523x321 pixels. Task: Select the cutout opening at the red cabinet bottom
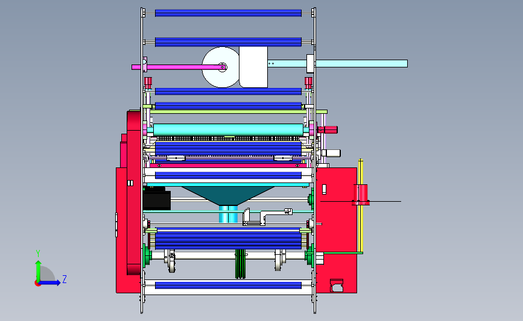337,285
